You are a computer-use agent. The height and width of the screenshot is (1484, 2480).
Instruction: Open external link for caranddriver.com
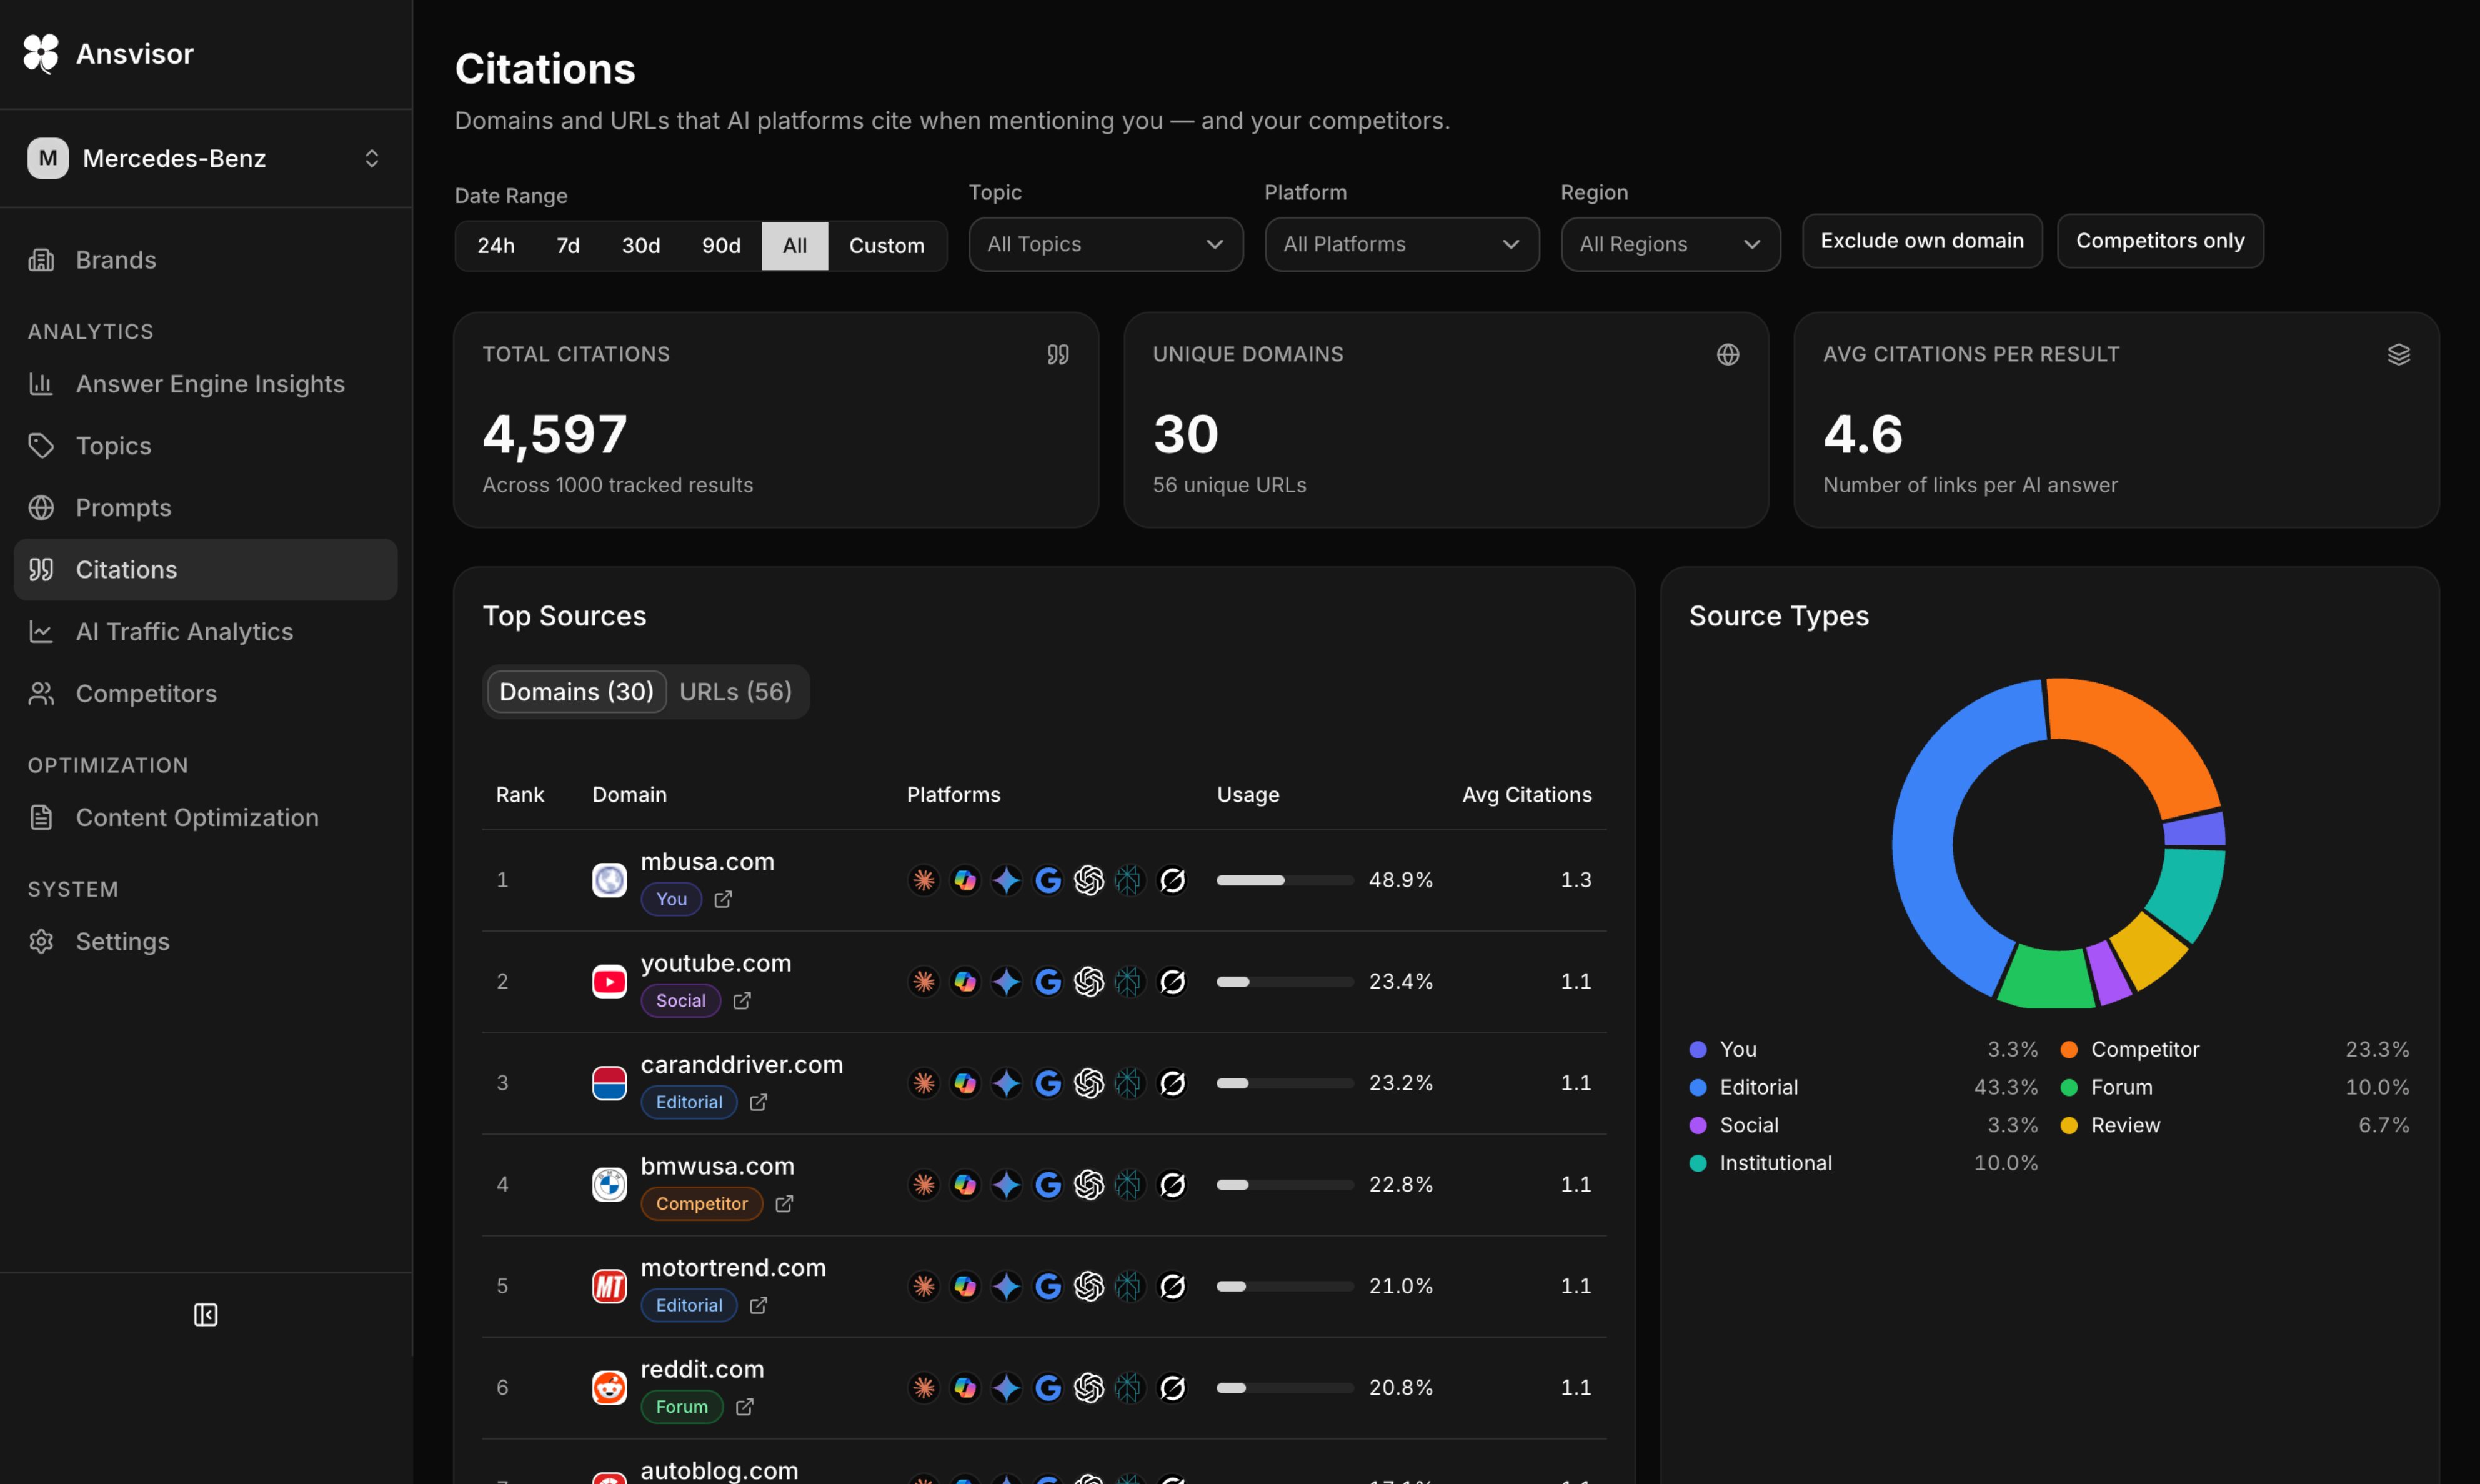click(x=759, y=1102)
